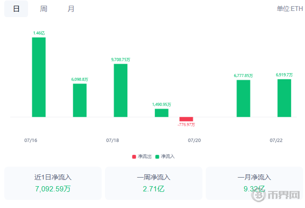
Task: Click the 7,092.59万 daily inflow value
Action: pos(53,189)
